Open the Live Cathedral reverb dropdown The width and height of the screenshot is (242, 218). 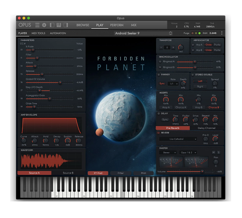(x=178, y=139)
